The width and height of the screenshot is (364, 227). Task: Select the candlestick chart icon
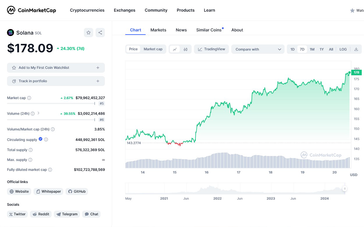tap(186, 49)
